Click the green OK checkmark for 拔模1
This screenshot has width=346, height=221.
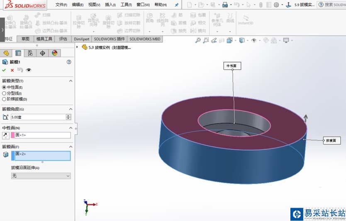coord(4,70)
